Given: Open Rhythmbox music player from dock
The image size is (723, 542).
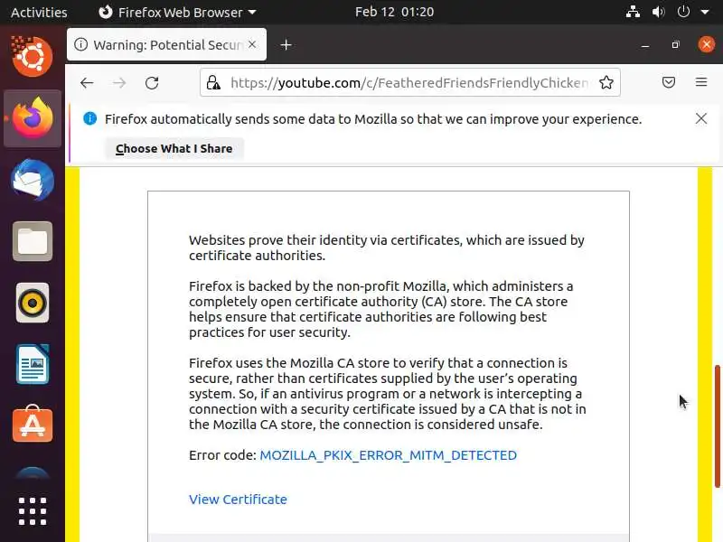Looking at the screenshot, I should point(33,303).
